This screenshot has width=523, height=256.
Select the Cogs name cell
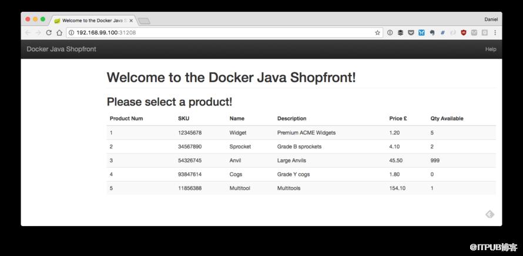coord(236,174)
